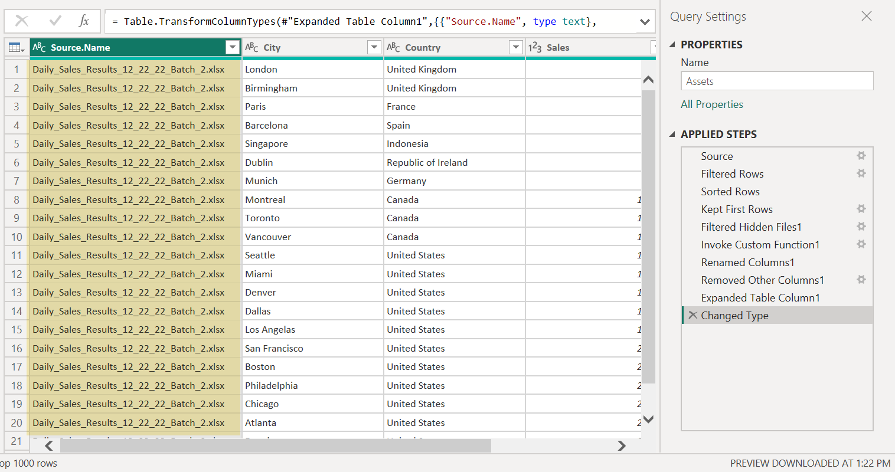Click the fx insert step icon

[x=84, y=21]
